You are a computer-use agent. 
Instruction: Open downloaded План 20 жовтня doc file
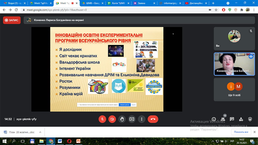pos(20,132)
